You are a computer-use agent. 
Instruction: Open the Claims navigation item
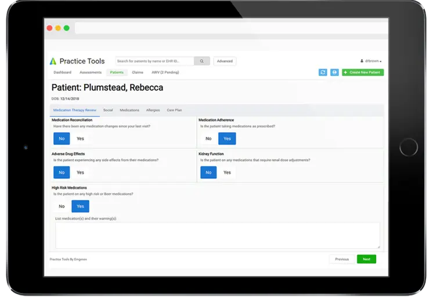click(x=138, y=72)
